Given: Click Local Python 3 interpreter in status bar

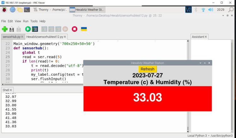Looking at the screenshot, I should pos(210,135).
